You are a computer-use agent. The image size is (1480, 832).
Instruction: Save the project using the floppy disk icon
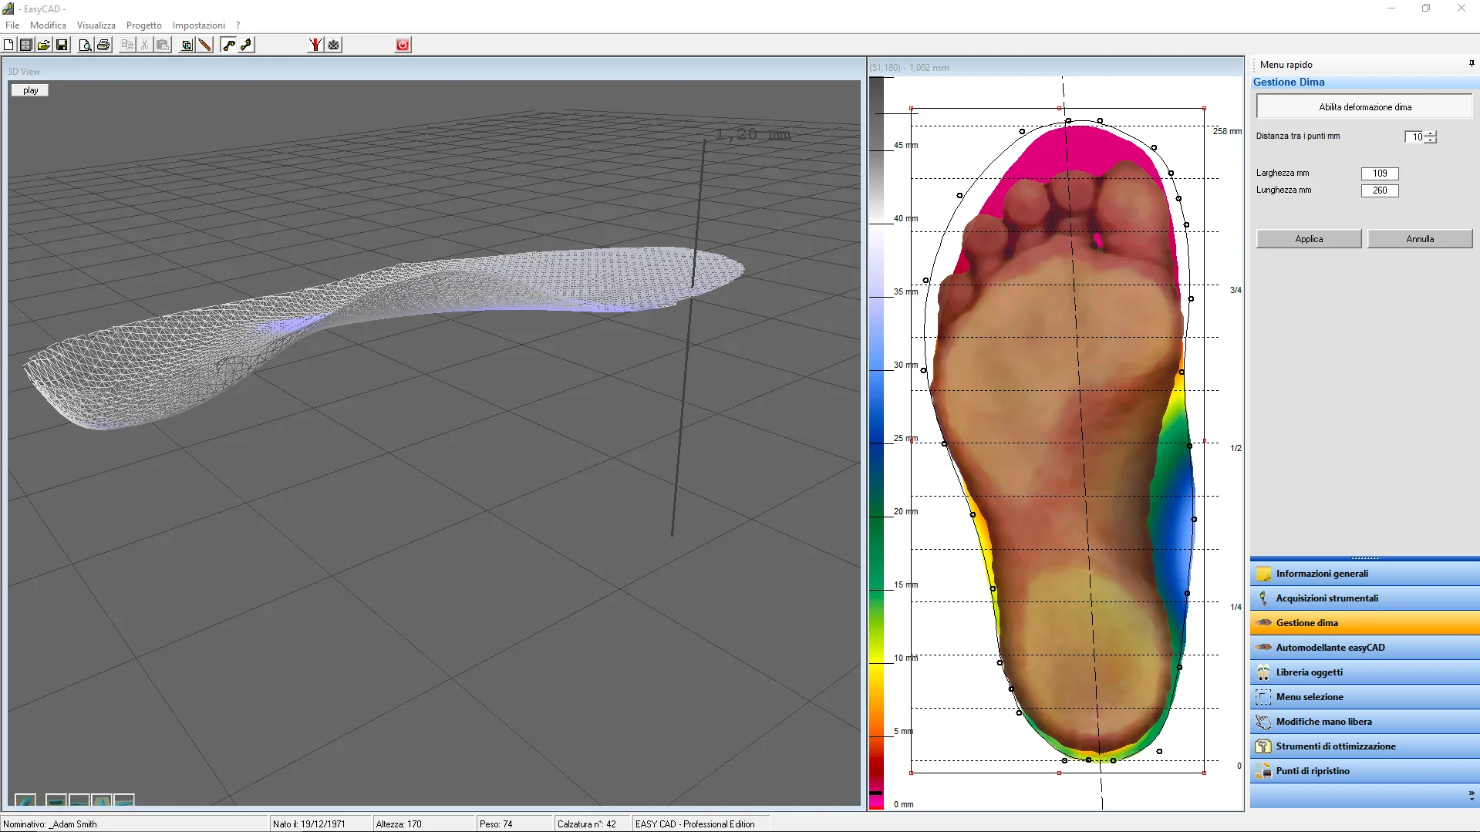click(62, 44)
